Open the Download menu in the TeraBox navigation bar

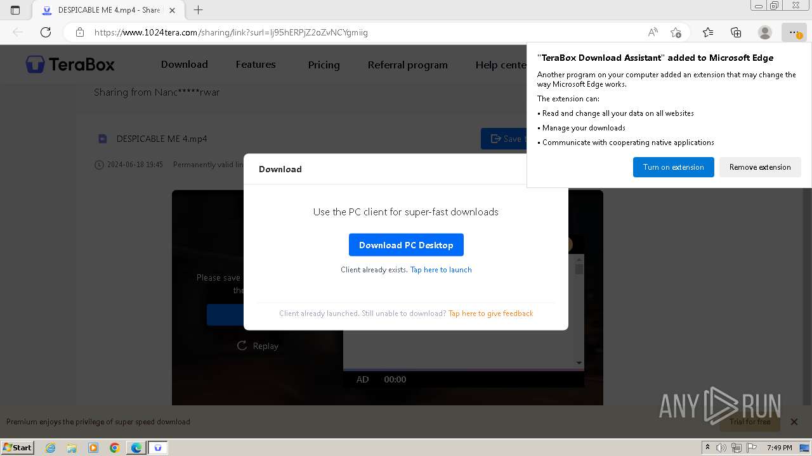pos(184,65)
